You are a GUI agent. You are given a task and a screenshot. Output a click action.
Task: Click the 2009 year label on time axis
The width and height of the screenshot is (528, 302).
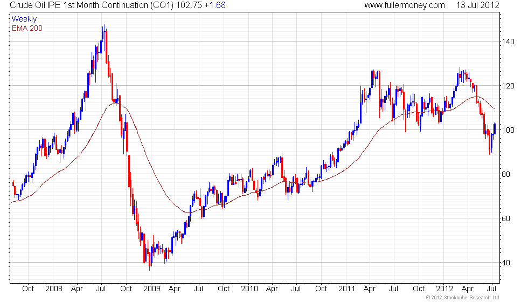(x=151, y=289)
